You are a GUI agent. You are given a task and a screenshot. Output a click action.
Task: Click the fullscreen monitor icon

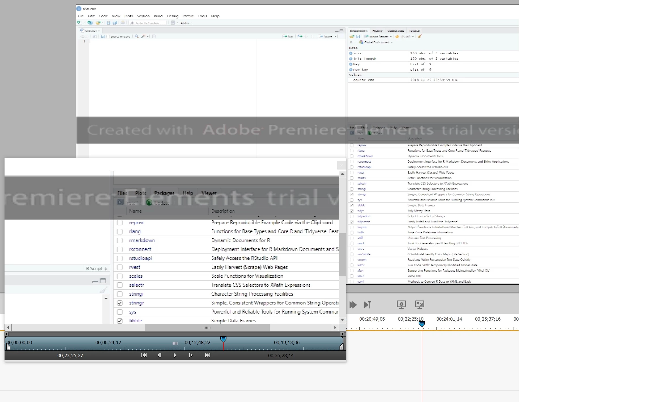[x=419, y=304]
